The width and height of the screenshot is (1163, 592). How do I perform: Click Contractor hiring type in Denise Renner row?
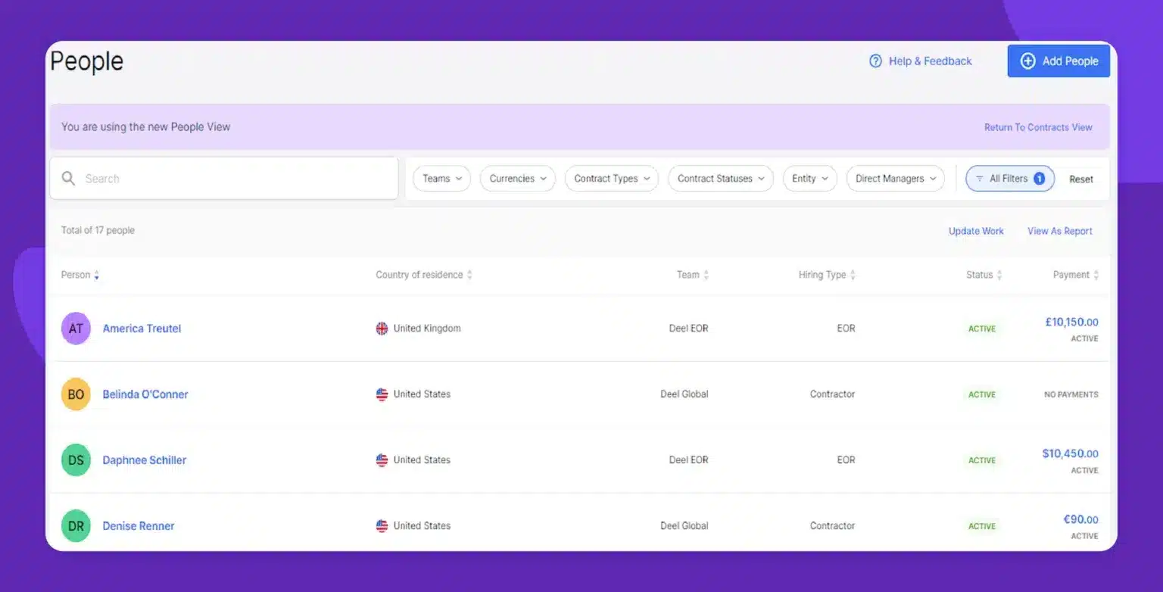click(832, 526)
